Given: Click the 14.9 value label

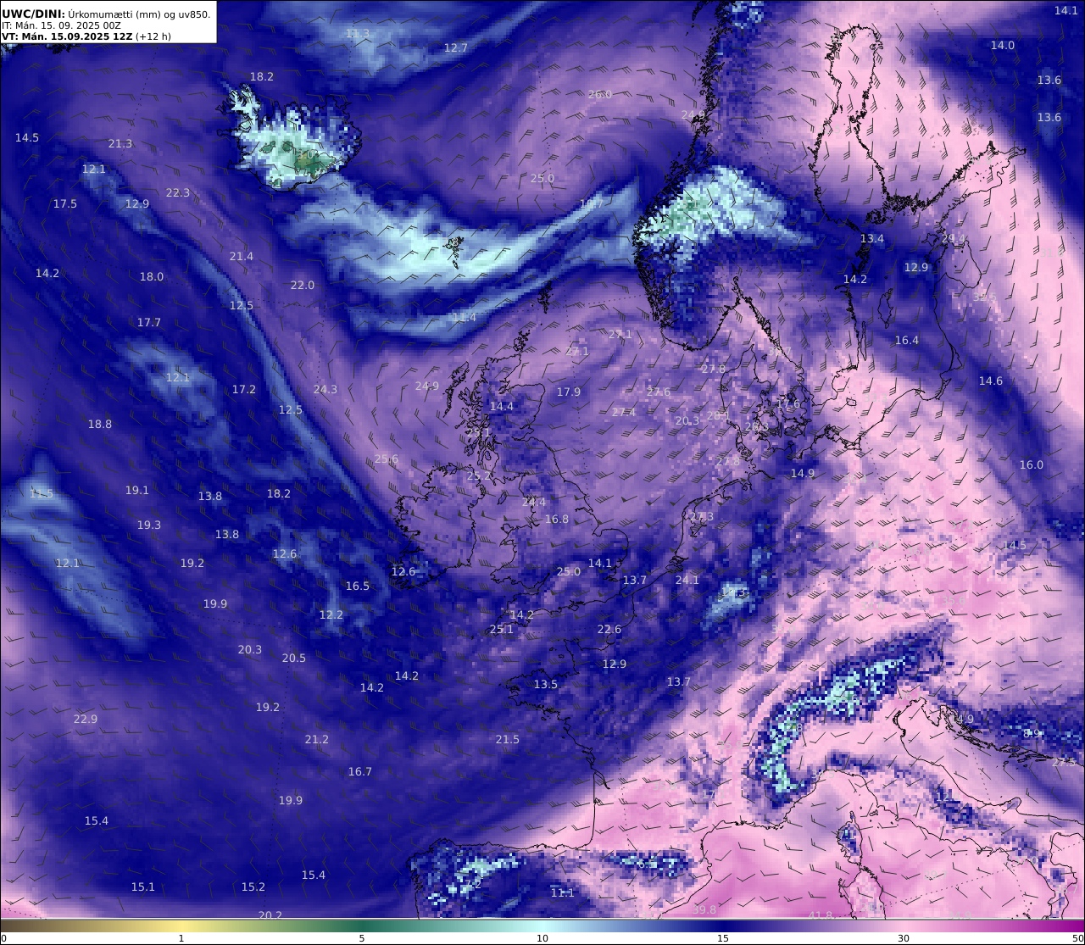Looking at the screenshot, I should [x=803, y=474].
